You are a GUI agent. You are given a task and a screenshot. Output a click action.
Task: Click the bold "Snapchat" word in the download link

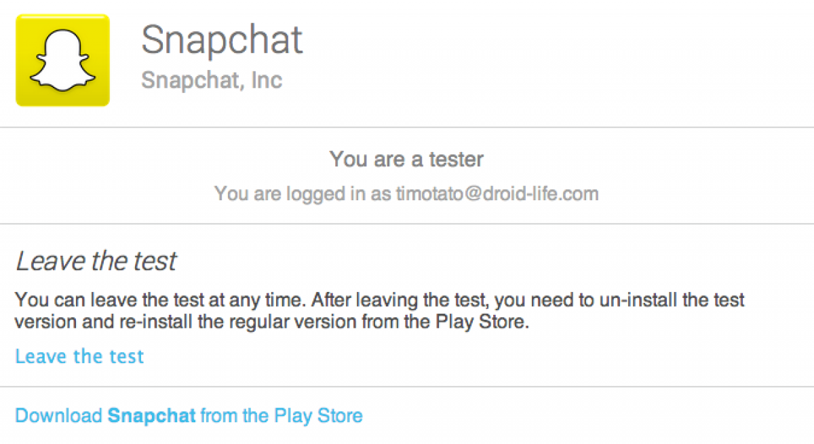[x=151, y=415]
